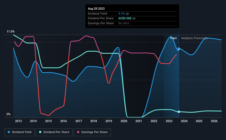Toggle the Dividend Per Share legend button
The width and height of the screenshot is (226, 140).
click(x=54, y=132)
